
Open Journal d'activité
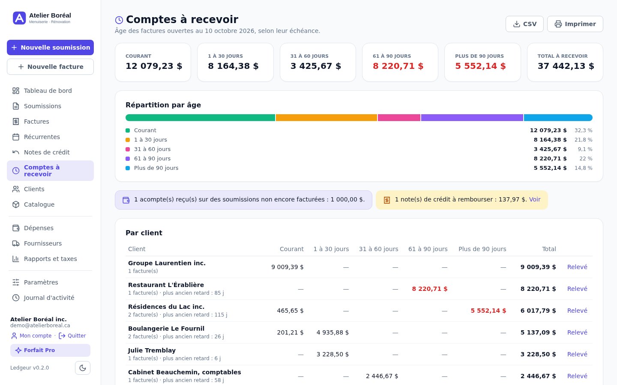pyautogui.click(x=50, y=298)
